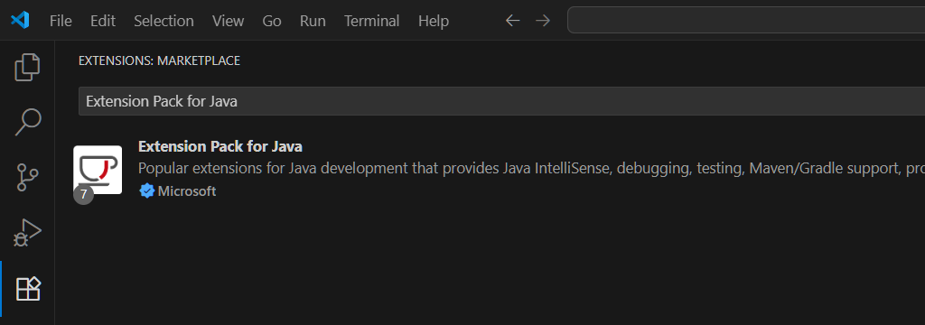Open the Edit menu
925x325 pixels.
(x=103, y=21)
